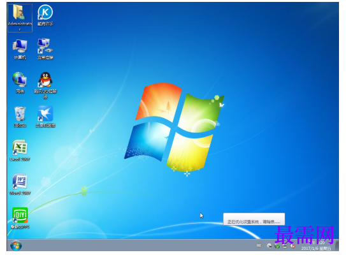Click the Xunlei blue bird shortcut
The height and width of the screenshot is (255, 346).
(x=45, y=117)
